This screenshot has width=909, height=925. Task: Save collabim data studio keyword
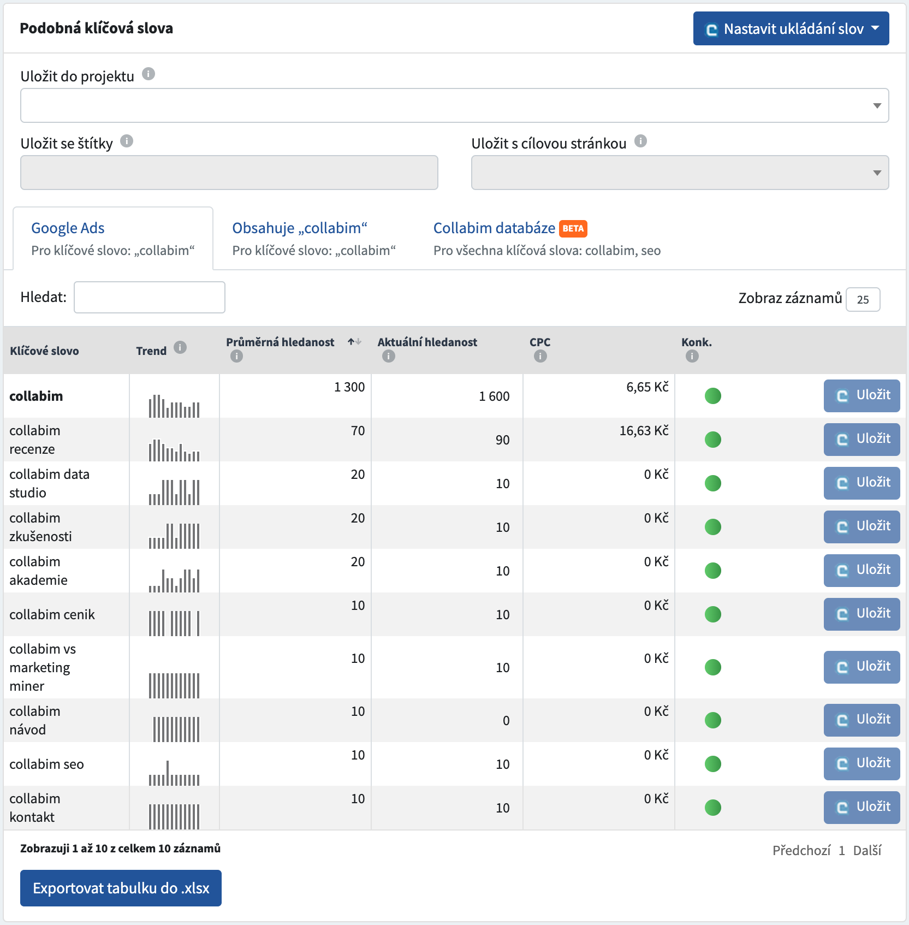tap(862, 483)
